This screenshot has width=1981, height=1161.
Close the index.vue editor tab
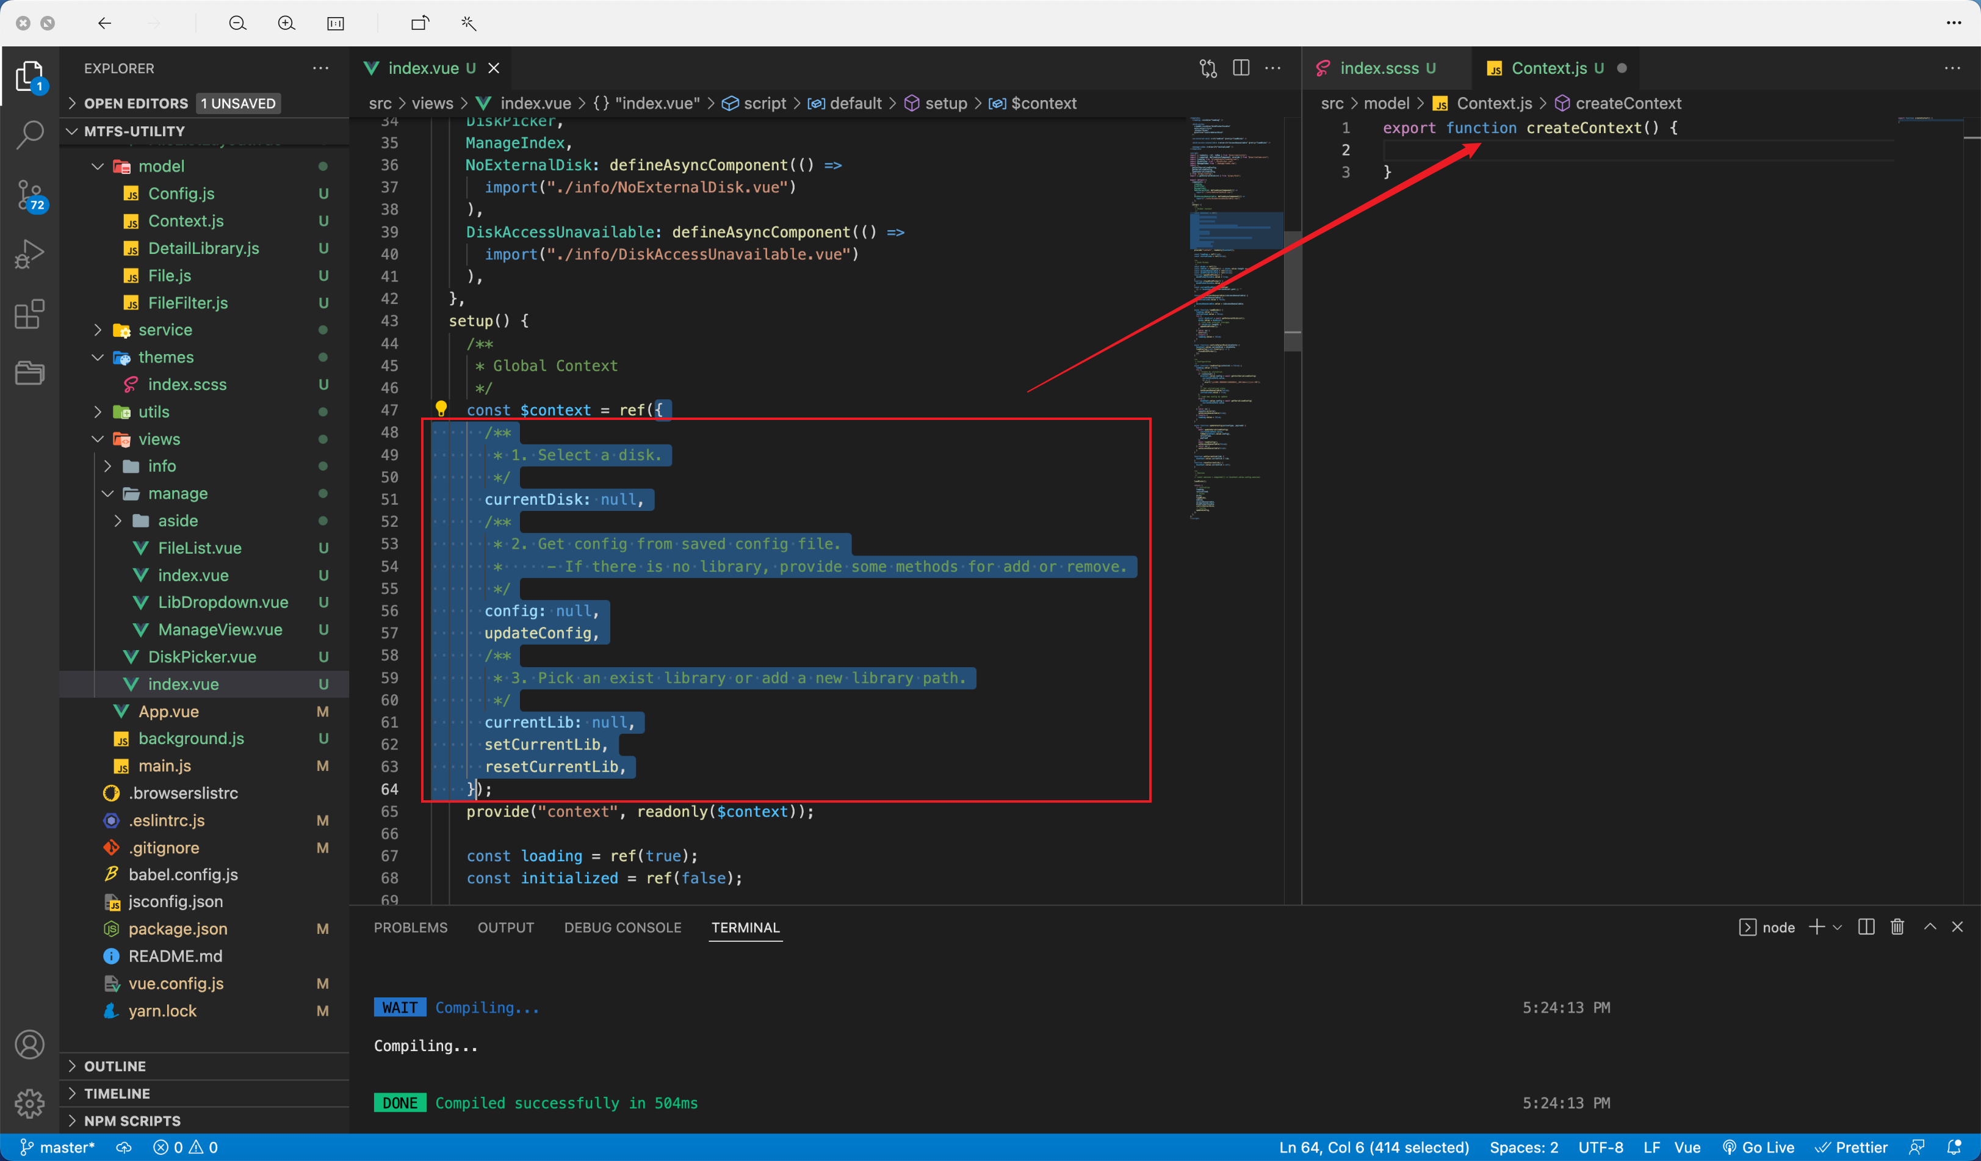pyautogui.click(x=494, y=68)
